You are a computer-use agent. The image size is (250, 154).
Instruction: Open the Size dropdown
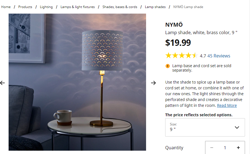click(x=205, y=127)
